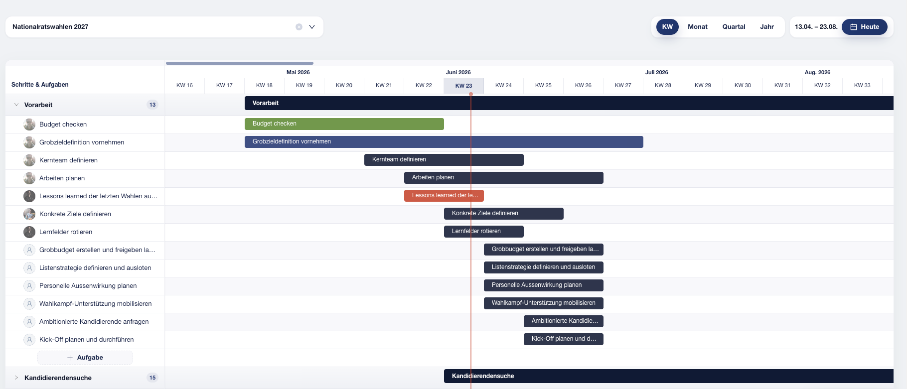Clear the Nationalratswahlen 2027 project selection

(x=299, y=27)
